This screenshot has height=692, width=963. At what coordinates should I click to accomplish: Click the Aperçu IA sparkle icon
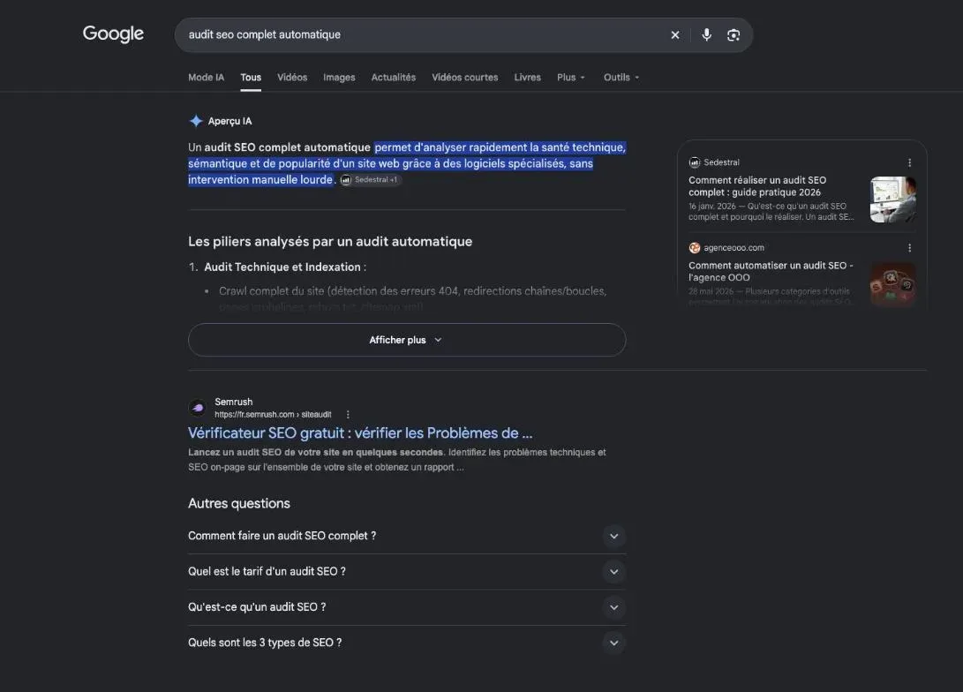pyautogui.click(x=196, y=121)
